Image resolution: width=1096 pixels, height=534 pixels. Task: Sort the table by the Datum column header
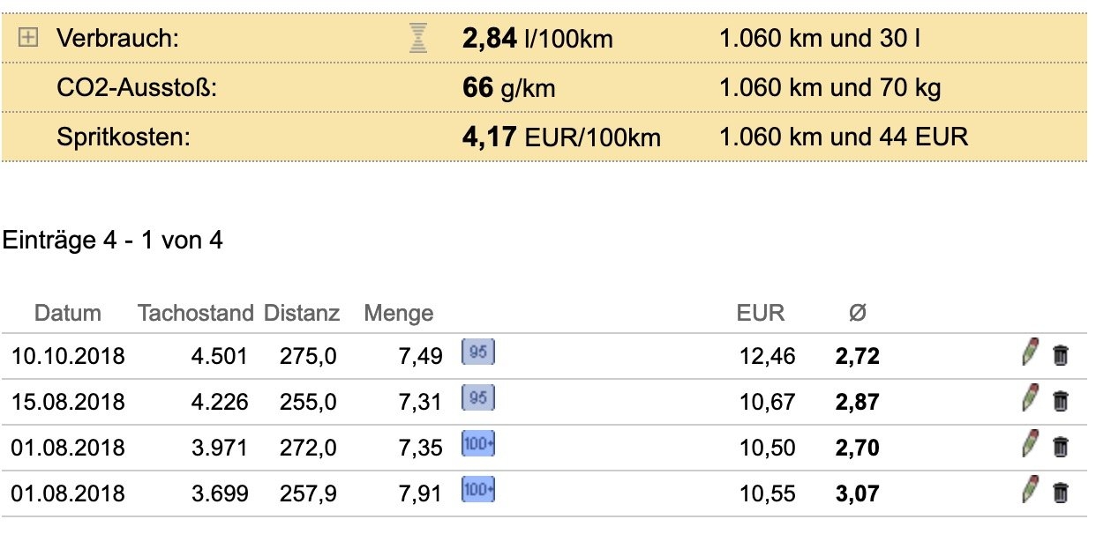coord(68,313)
